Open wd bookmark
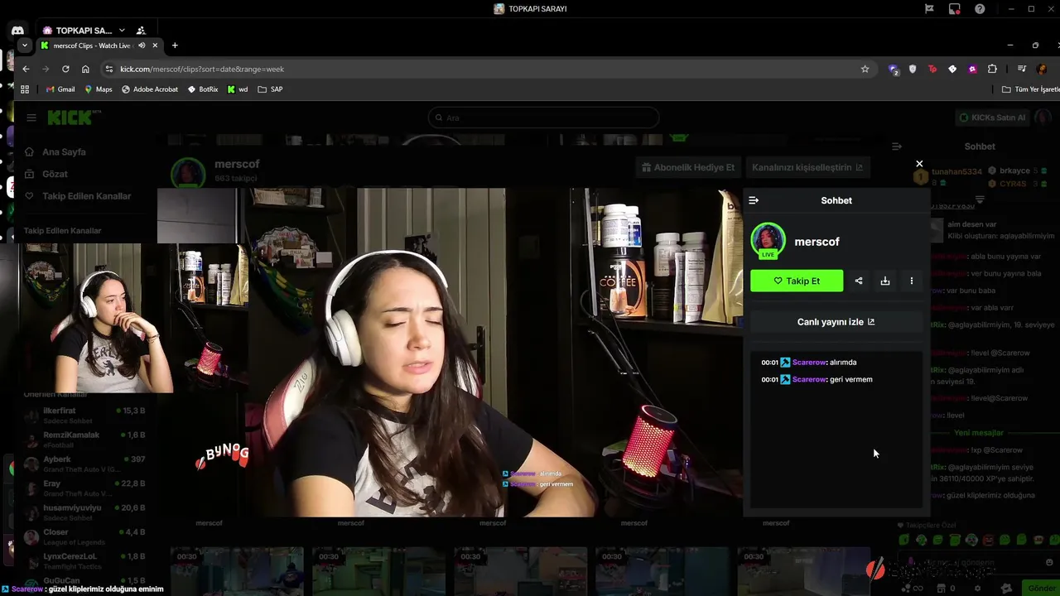 click(x=238, y=89)
